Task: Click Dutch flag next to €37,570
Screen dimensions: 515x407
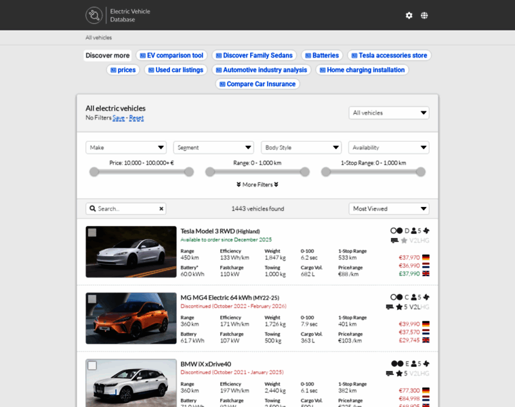Action: pyautogui.click(x=426, y=332)
